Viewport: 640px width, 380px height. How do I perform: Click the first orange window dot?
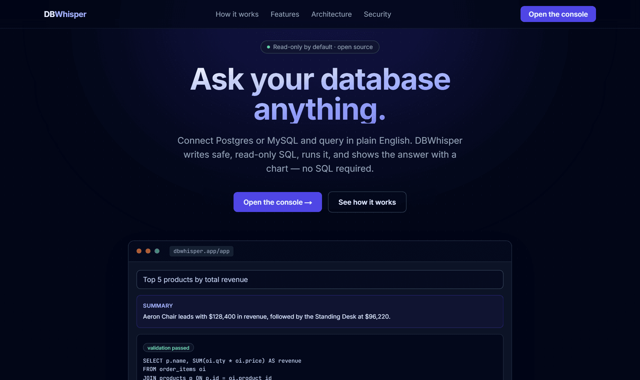[139, 251]
